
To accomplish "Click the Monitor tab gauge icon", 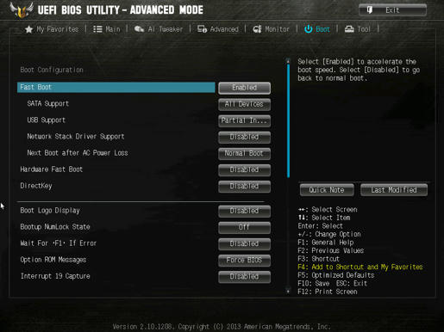I will click(x=257, y=29).
